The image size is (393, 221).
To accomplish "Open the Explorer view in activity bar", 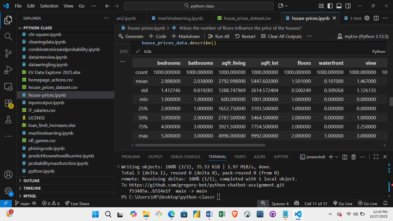I will click(x=8, y=20).
